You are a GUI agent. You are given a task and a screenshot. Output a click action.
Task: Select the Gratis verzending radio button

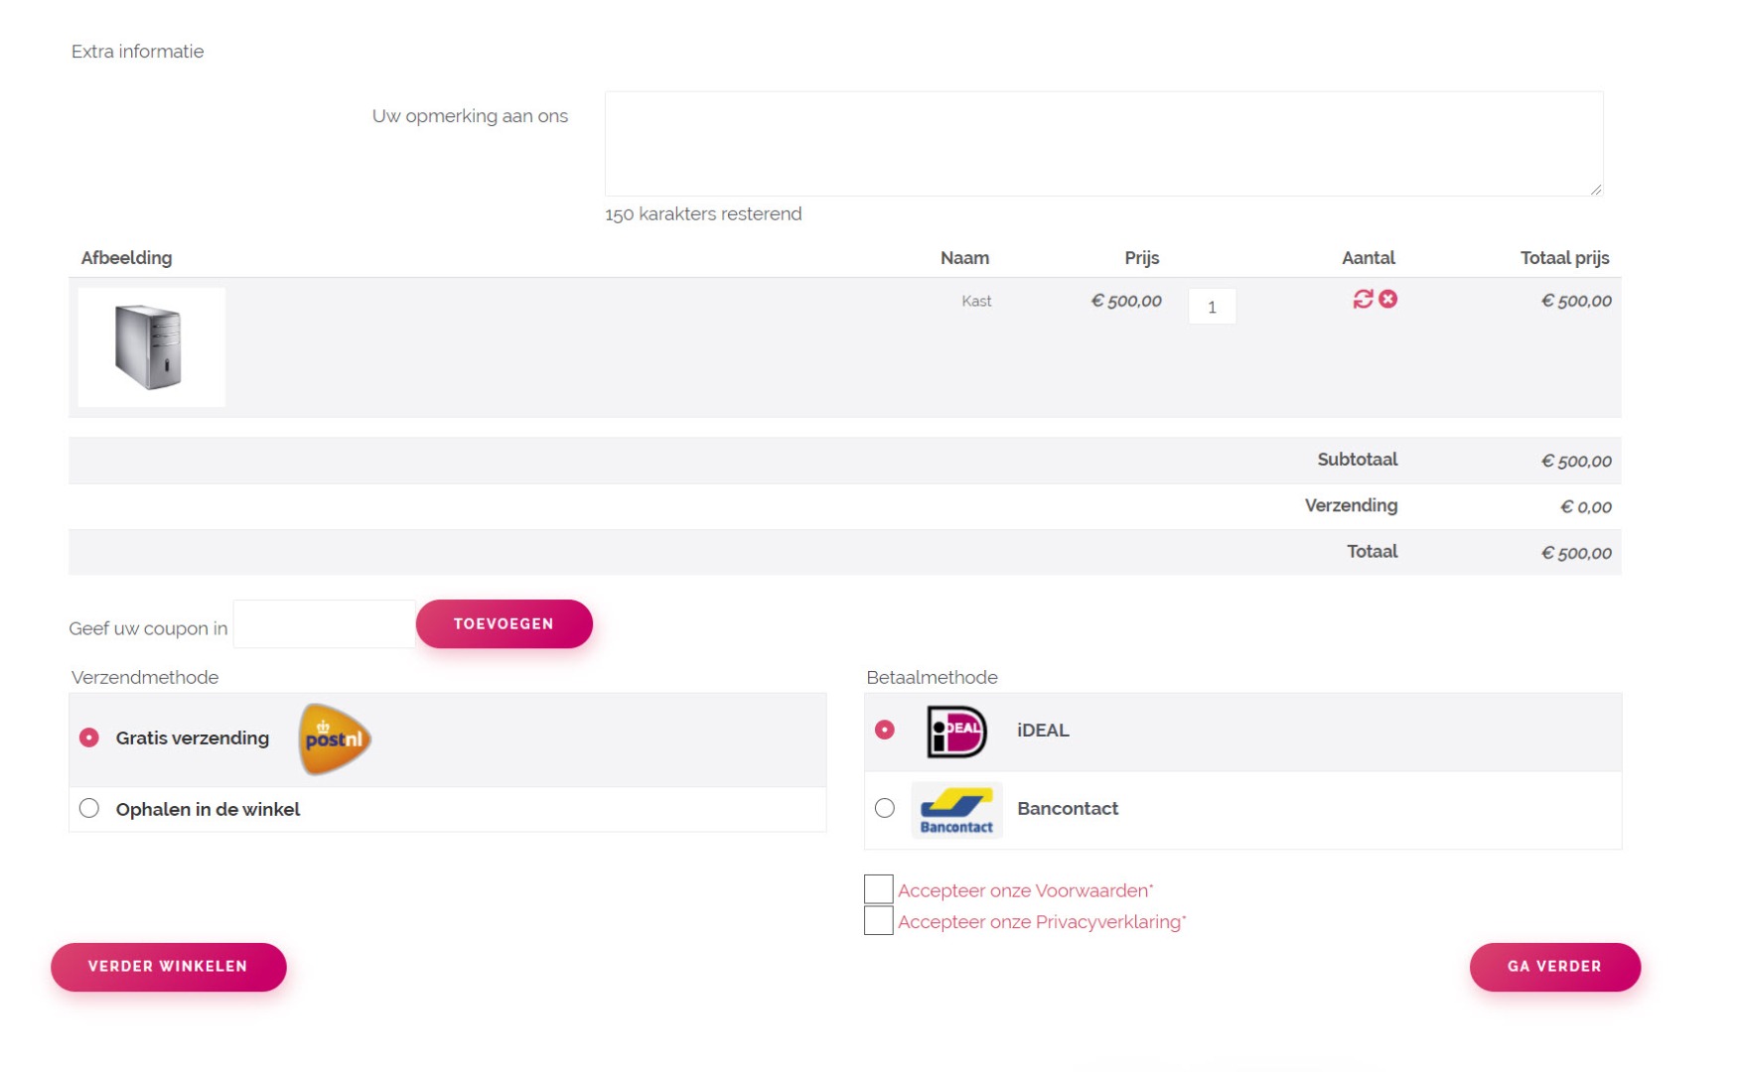point(89,737)
